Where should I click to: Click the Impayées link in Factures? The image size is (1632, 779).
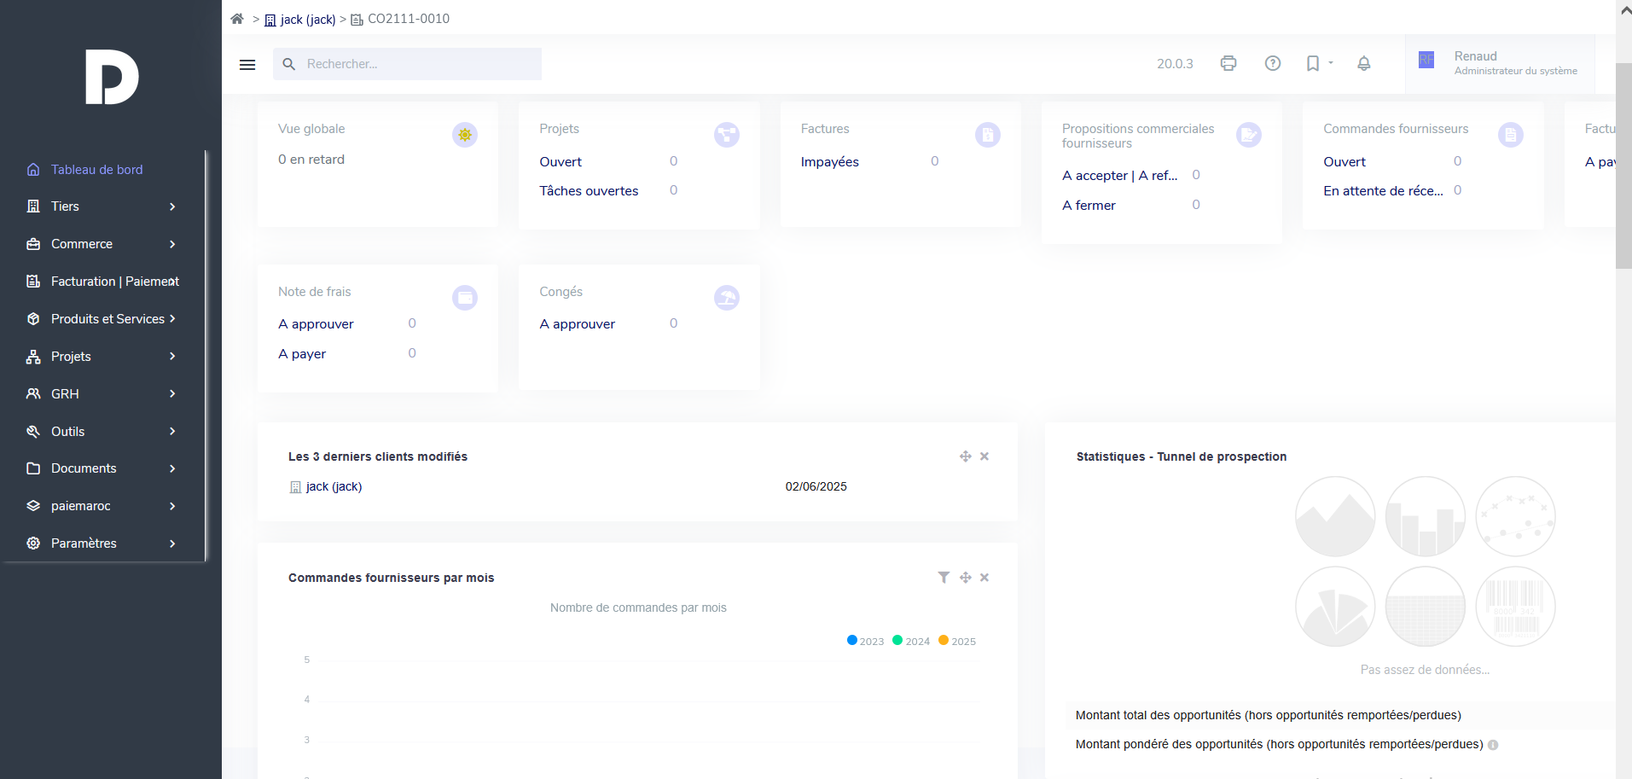829,162
